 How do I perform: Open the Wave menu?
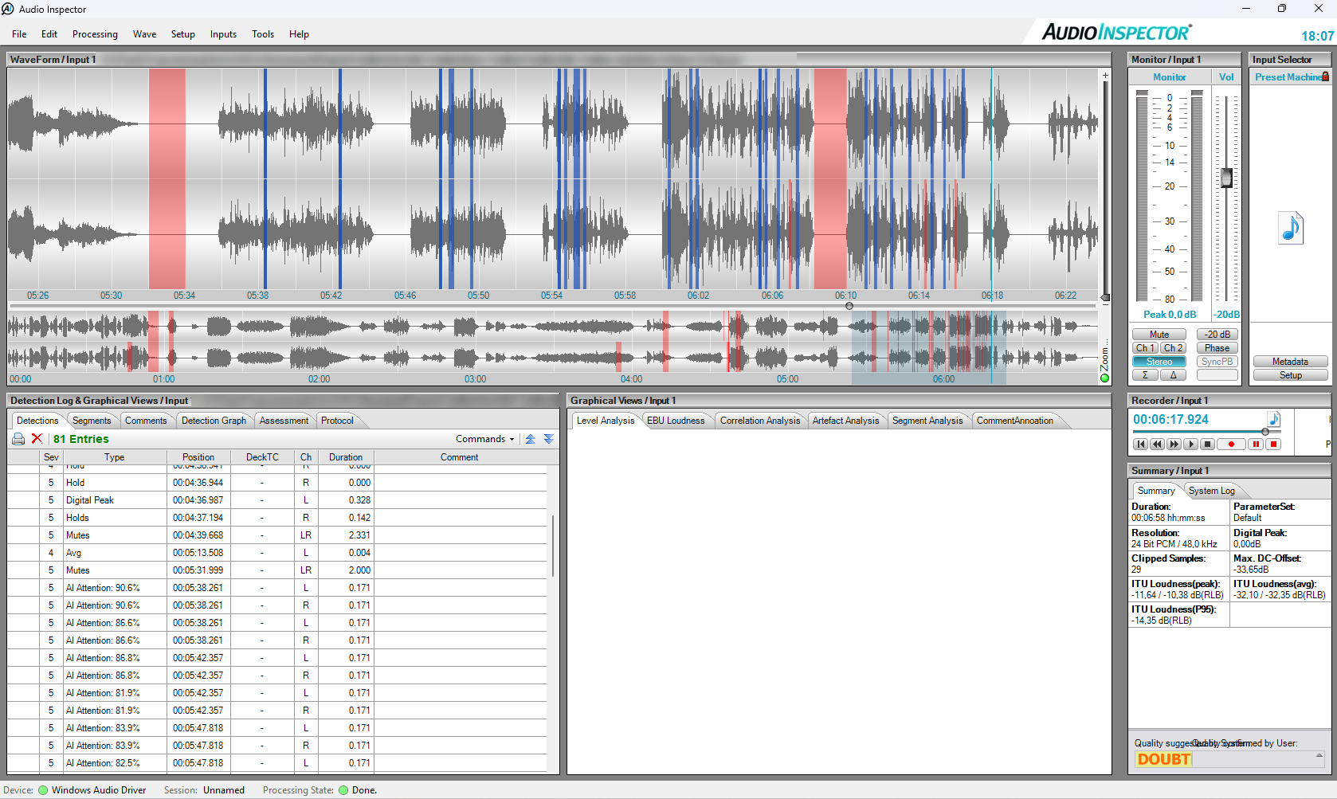click(144, 34)
